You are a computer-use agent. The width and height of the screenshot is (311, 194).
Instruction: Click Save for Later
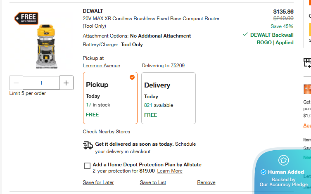coord(98,182)
